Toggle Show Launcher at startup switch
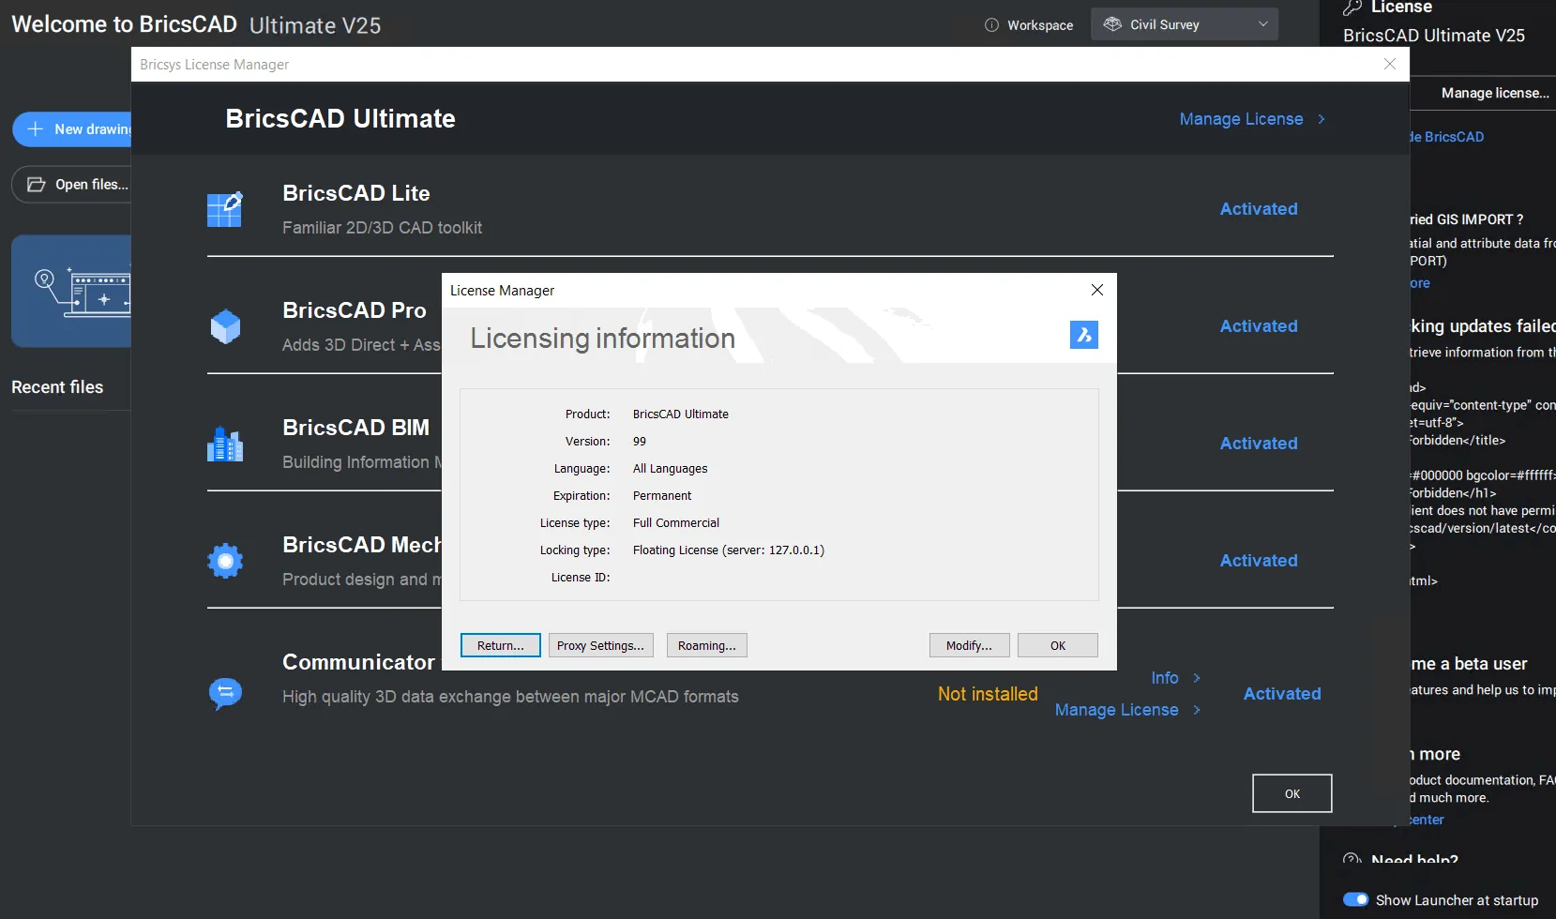This screenshot has width=1556, height=919. coord(1356,899)
